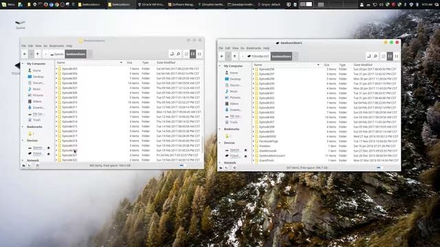The width and height of the screenshot is (440, 247).
Task: Go up one folder in Spares window
Action: (38, 54)
